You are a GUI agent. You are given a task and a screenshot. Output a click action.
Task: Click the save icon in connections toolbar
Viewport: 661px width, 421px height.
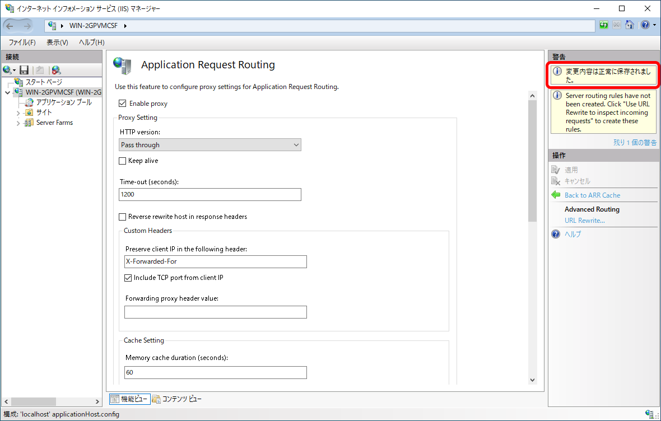click(24, 70)
